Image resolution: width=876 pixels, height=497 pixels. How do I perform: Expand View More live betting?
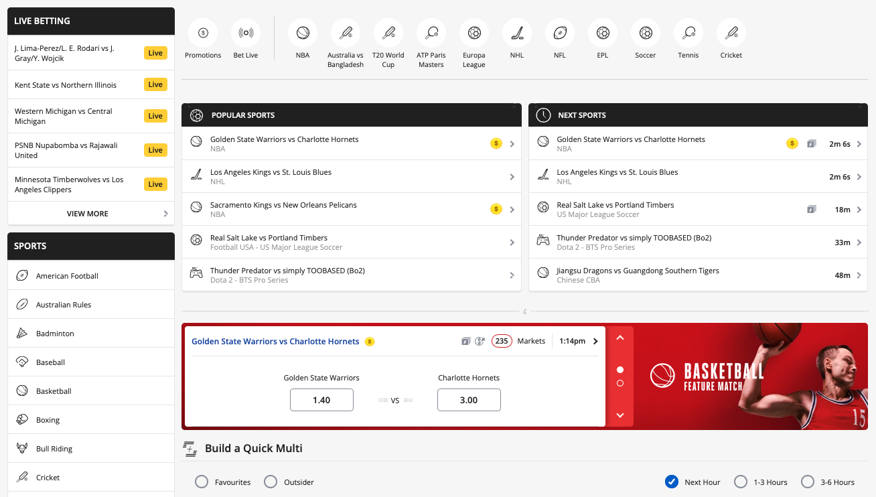click(x=91, y=214)
